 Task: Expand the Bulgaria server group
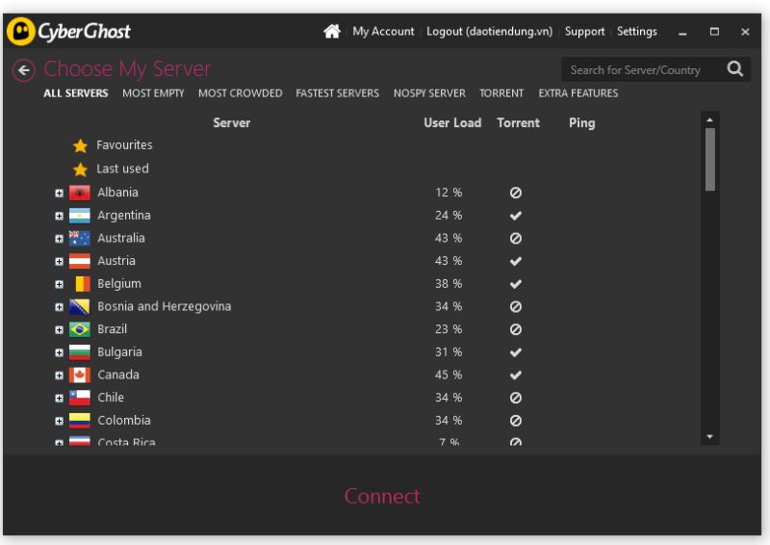coord(60,352)
